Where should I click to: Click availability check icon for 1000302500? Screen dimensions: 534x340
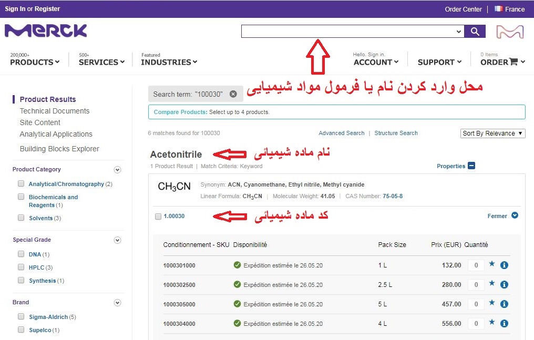[x=238, y=284]
